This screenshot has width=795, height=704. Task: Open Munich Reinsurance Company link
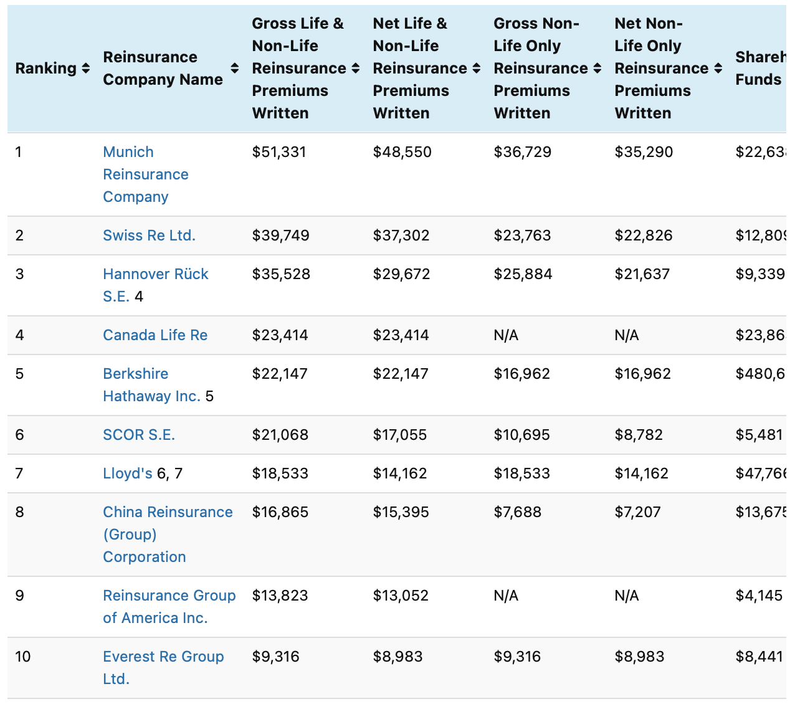tap(145, 174)
